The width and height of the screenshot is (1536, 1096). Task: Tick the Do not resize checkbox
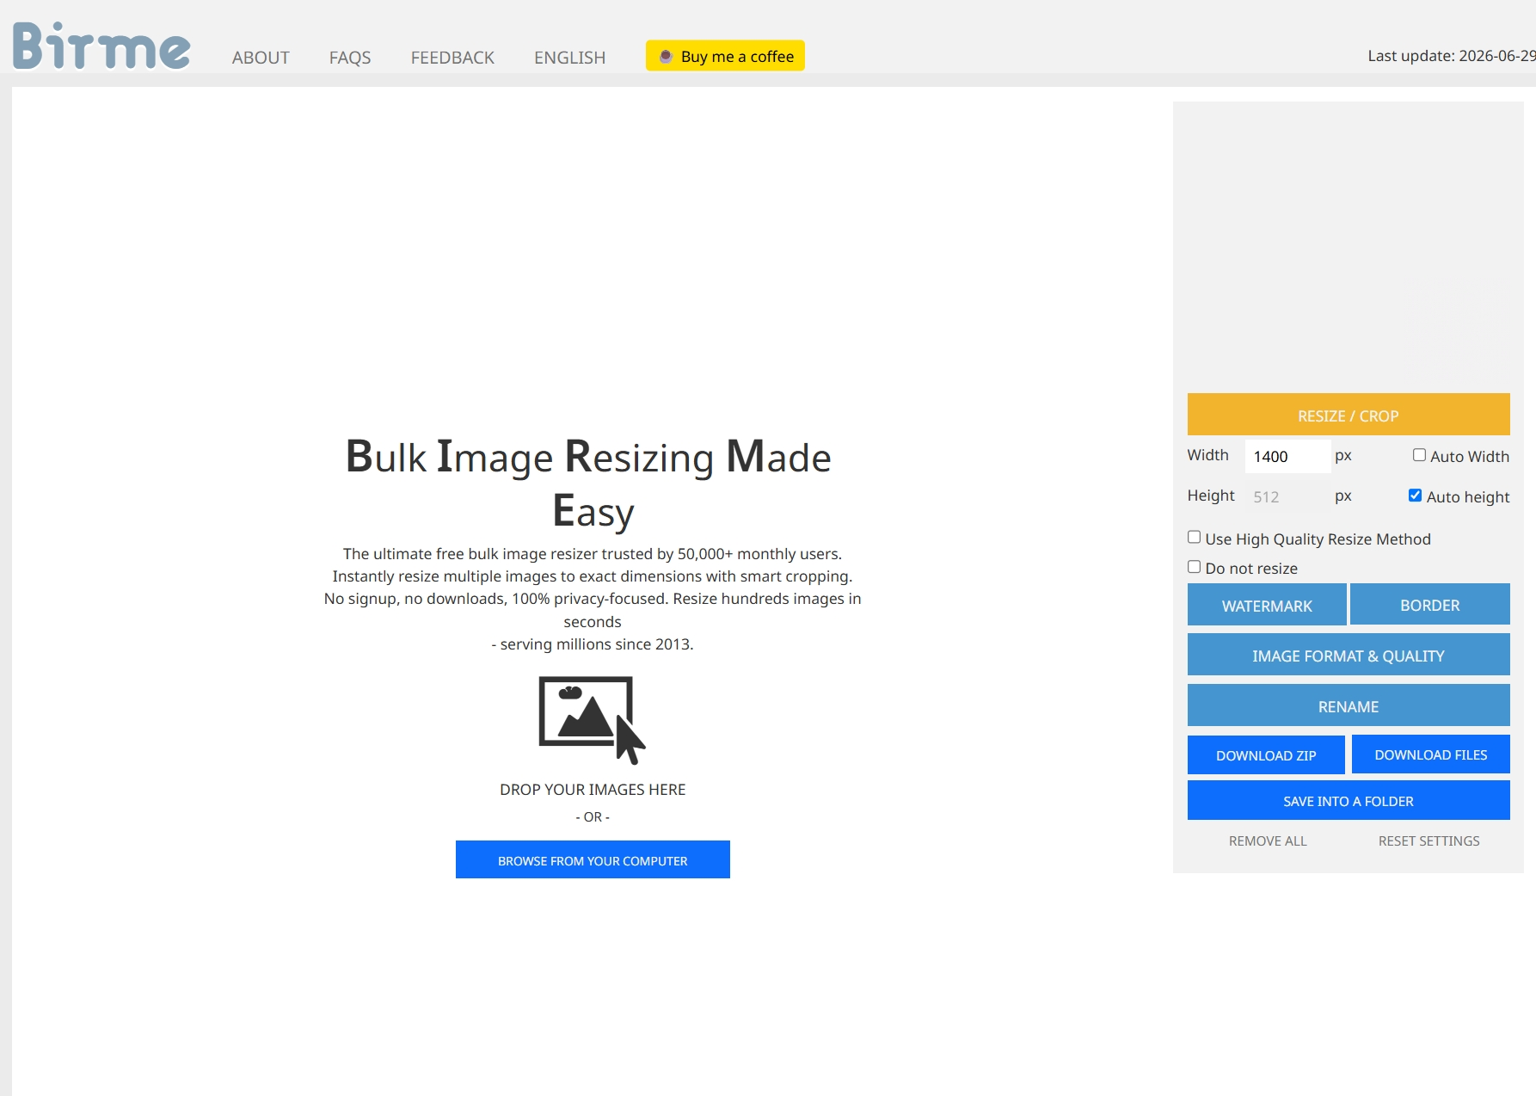tap(1194, 567)
